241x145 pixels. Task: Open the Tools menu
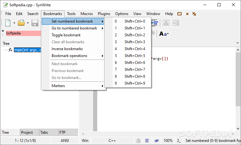pyautogui.click(x=71, y=14)
